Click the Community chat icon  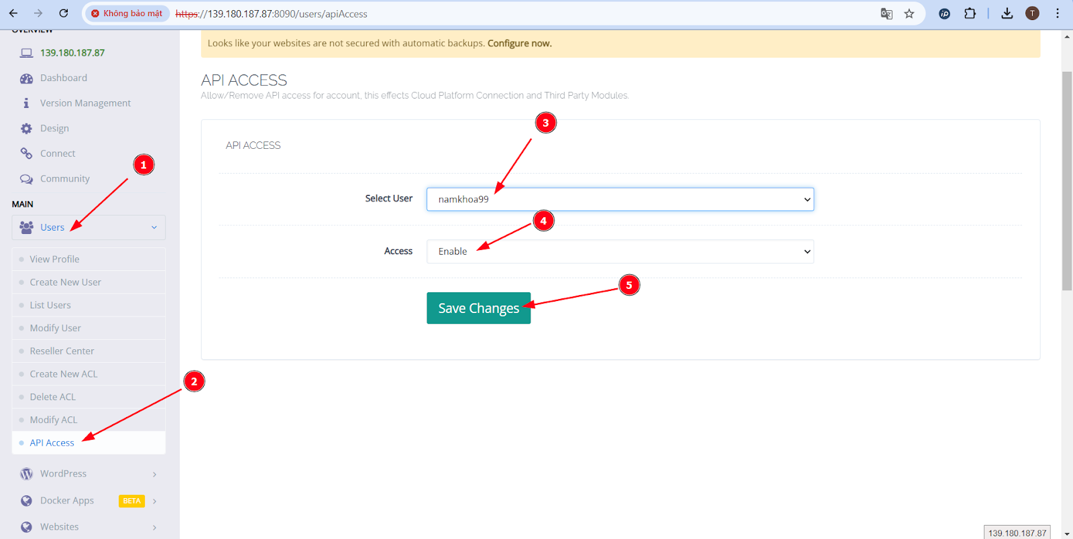point(26,179)
